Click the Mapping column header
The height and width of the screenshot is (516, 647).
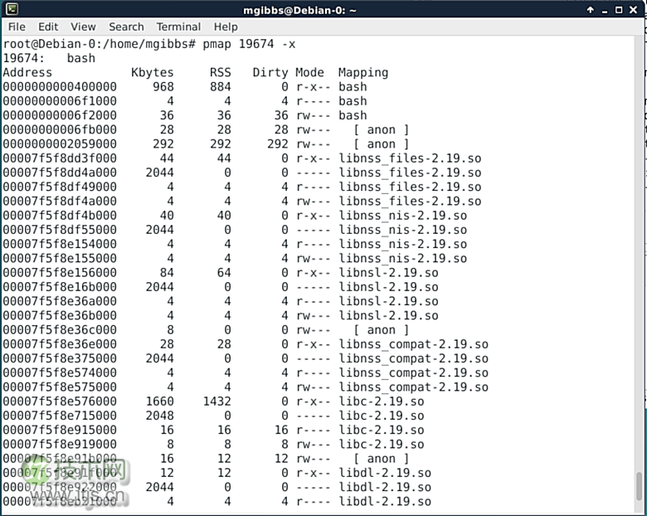click(x=363, y=73)
